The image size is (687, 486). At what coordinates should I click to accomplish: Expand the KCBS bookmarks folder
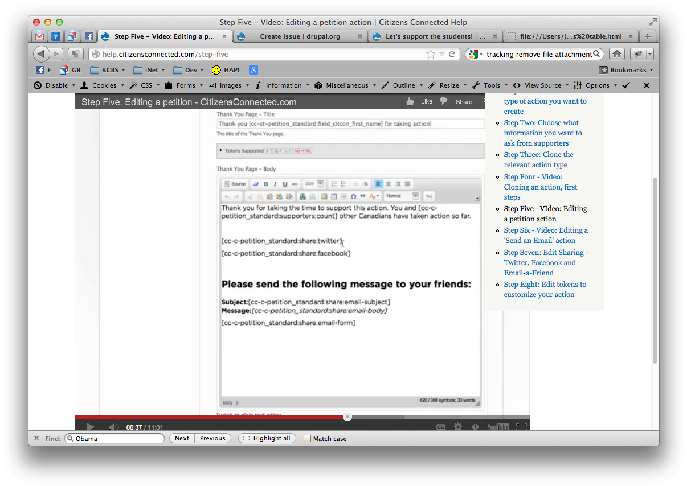tap(109, 70)
